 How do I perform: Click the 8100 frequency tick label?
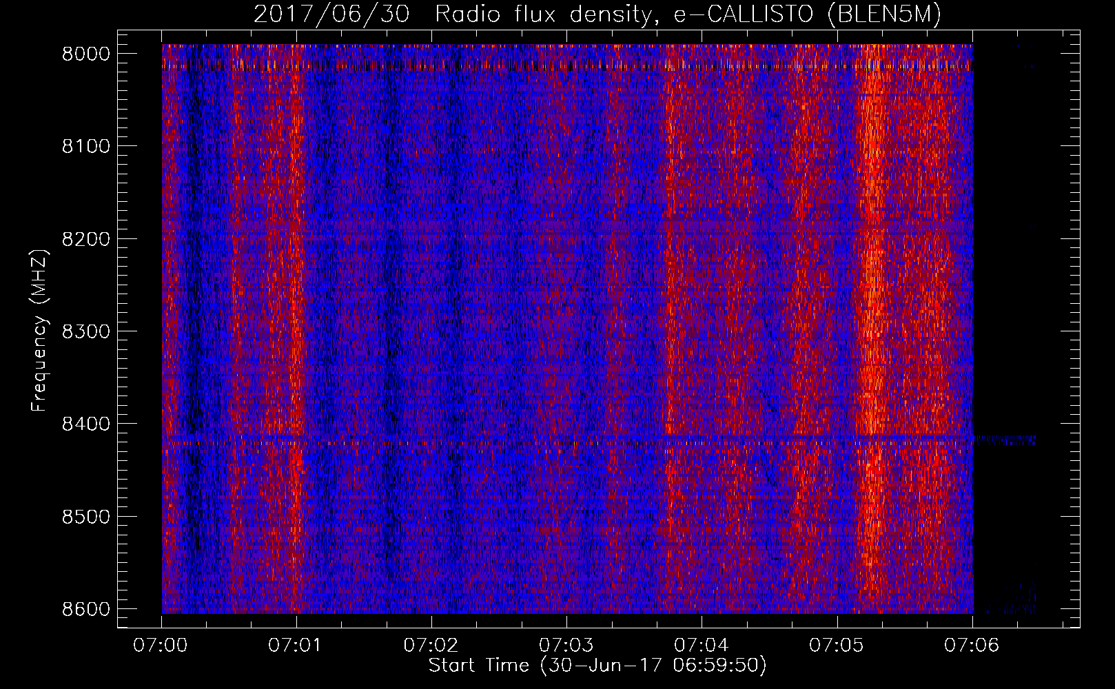(x=86, y=146)
